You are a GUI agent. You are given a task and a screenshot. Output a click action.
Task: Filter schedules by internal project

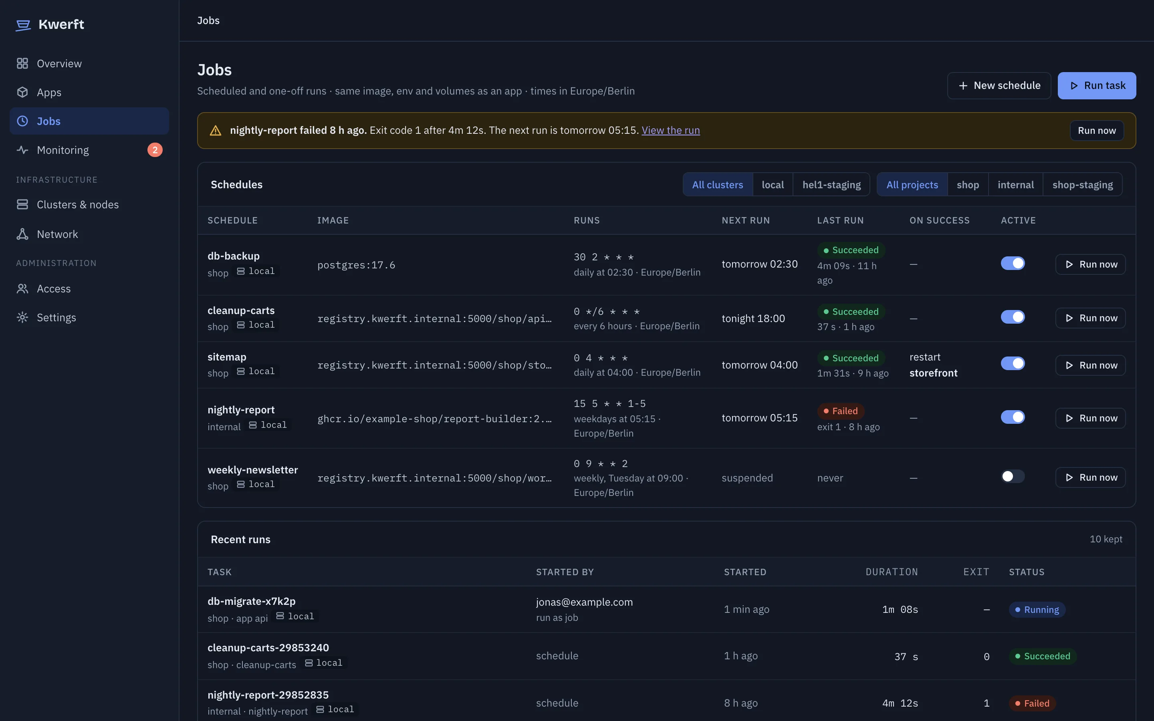point(1016,185)
